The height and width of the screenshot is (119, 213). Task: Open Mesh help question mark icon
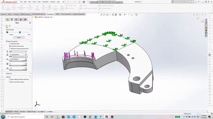(x=30, y=23)
